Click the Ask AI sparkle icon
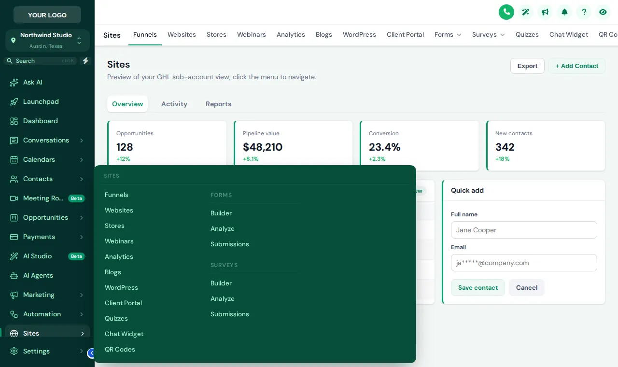 point(14,83)
